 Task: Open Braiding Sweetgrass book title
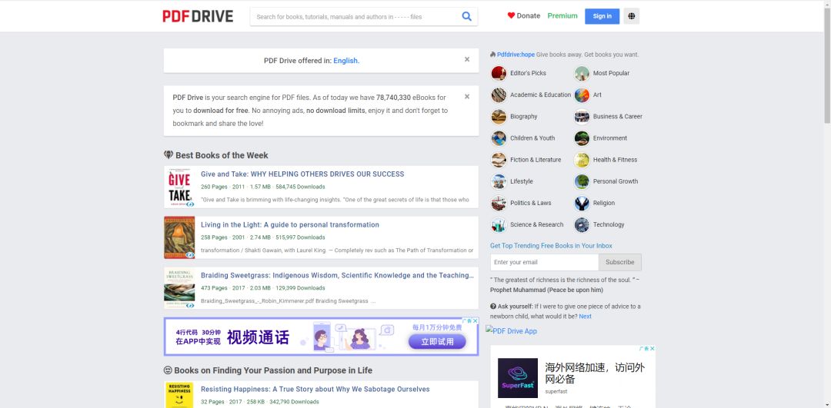tap(338, 276)
